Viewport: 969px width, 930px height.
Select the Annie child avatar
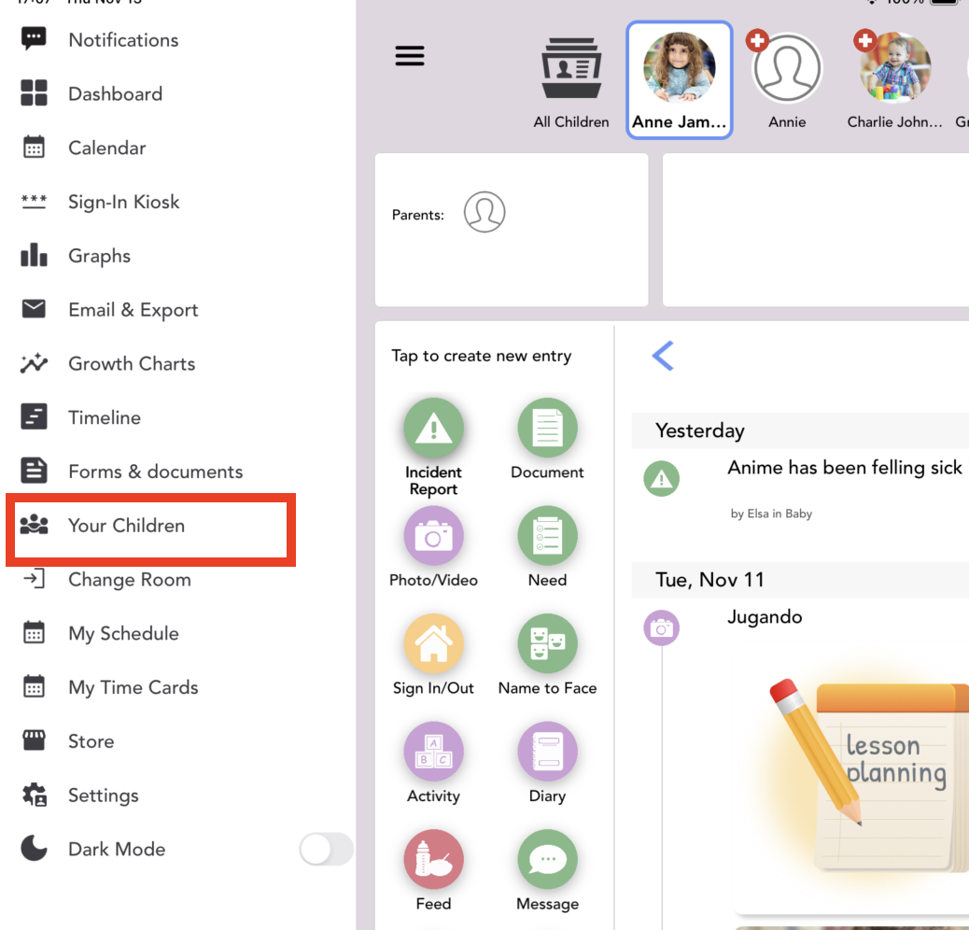pyautogui.click(x=787, y=68)
